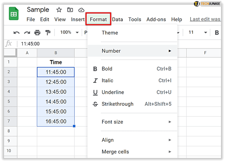Click the Bold B toolbar button
The image size is (225, 162).
(x=217, y=33)
